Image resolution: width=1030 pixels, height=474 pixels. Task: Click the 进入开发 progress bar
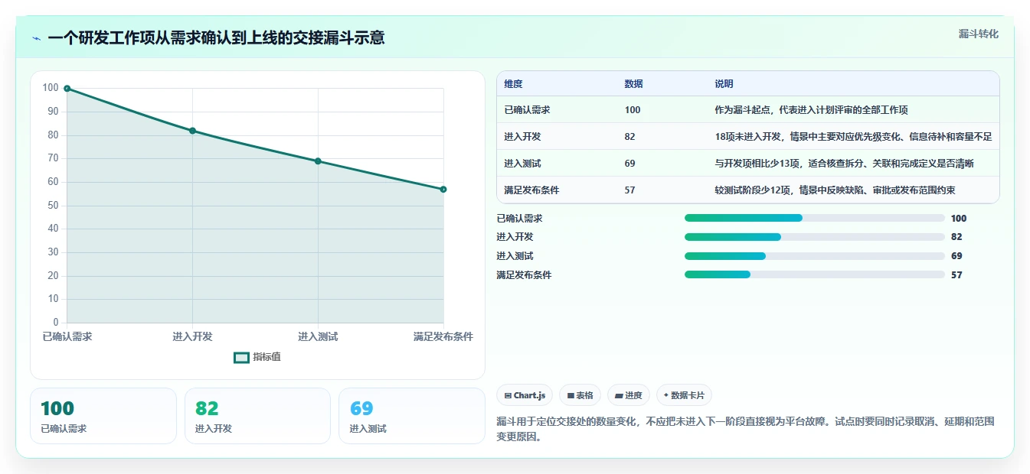(814, 237)
